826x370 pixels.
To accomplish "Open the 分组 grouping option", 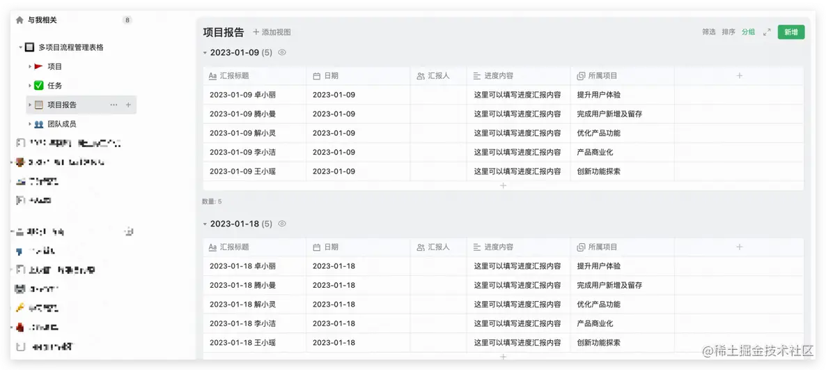I will pos(748,32).
